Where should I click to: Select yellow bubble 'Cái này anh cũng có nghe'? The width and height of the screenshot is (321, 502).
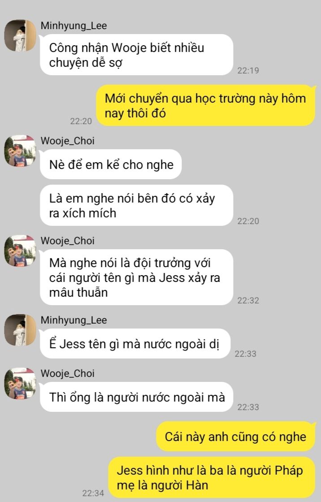[236, 437]
